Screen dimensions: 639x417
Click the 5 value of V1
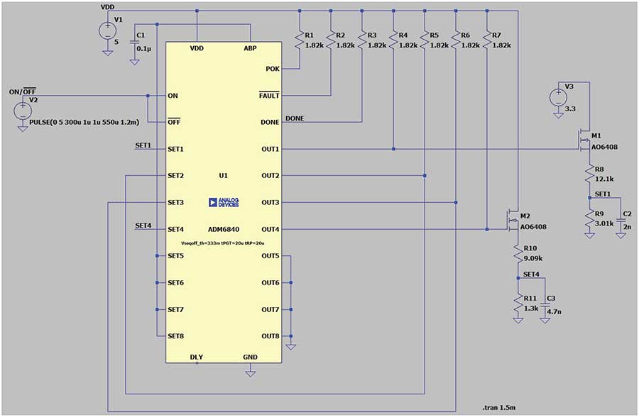coord(116,42)
